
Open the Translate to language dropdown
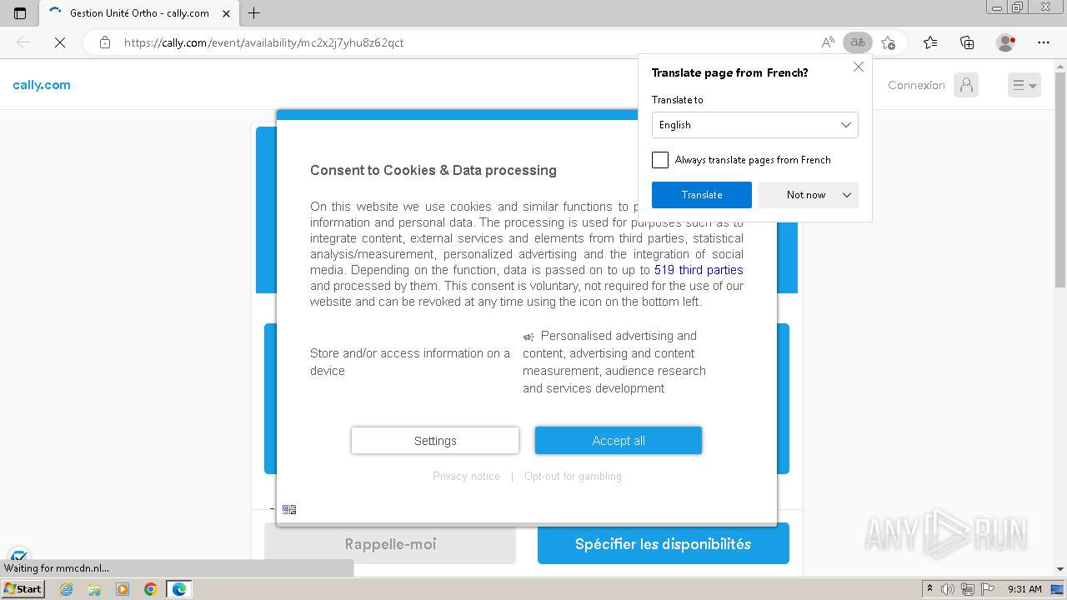754,125
